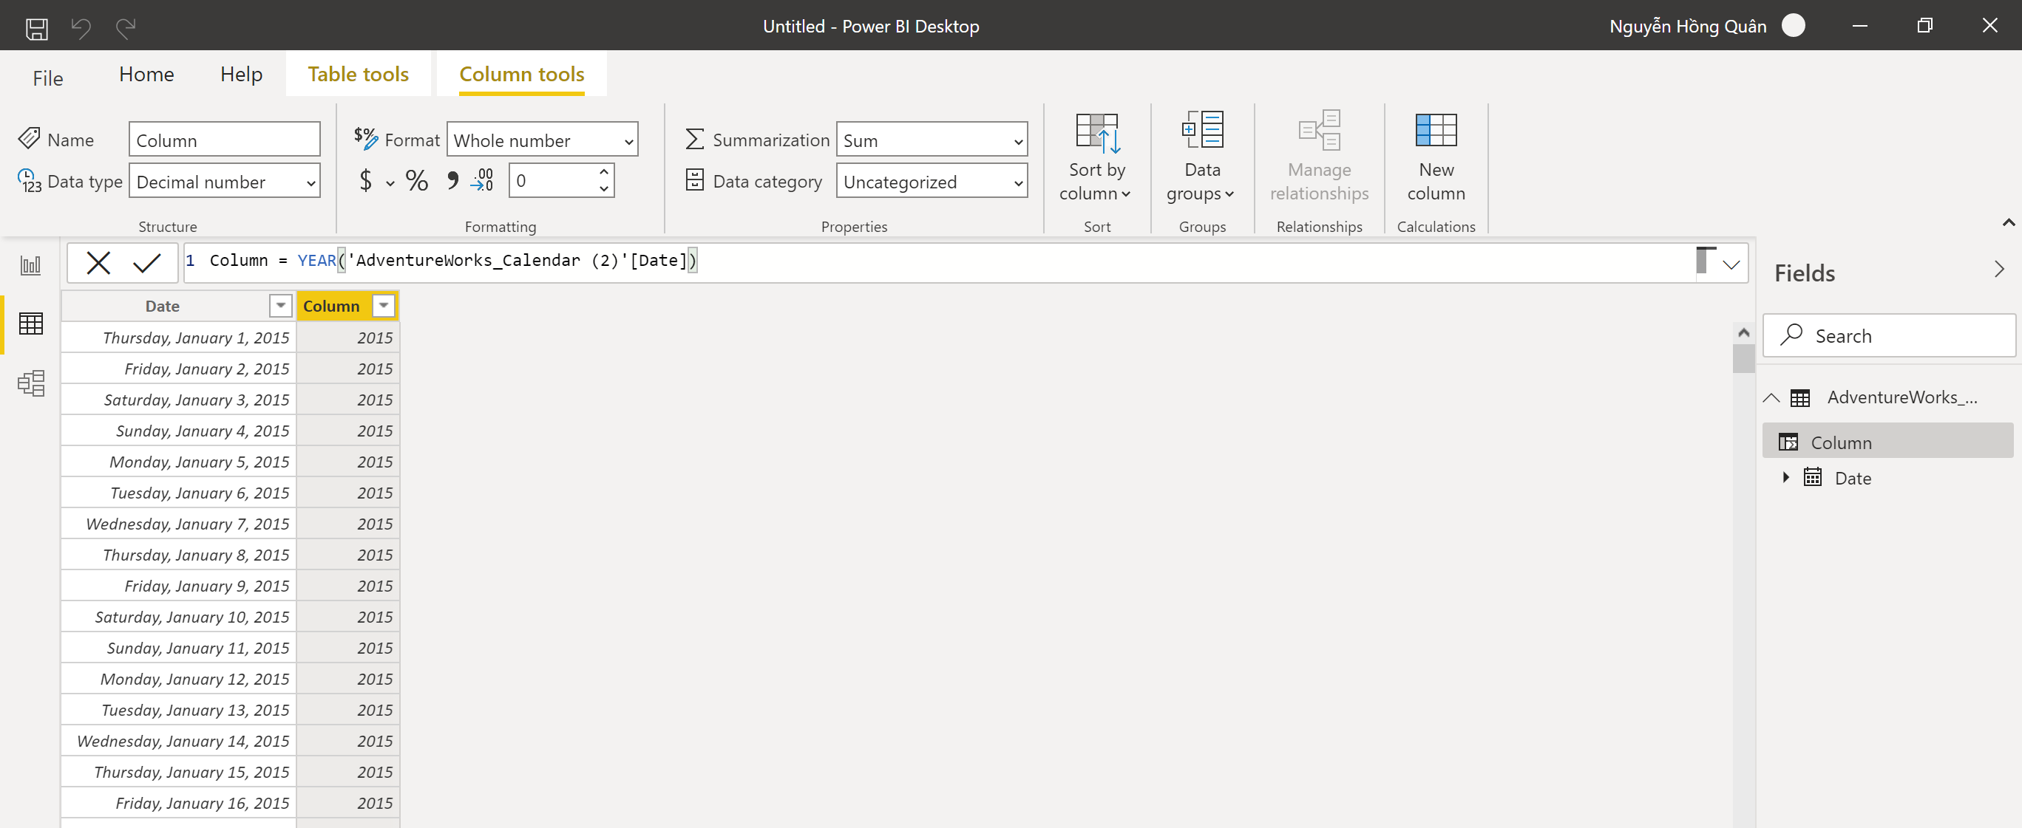This screenshot has height=828, width=2022.
Task: Switch to the Home tab
Action: click(x=146, y=75)
